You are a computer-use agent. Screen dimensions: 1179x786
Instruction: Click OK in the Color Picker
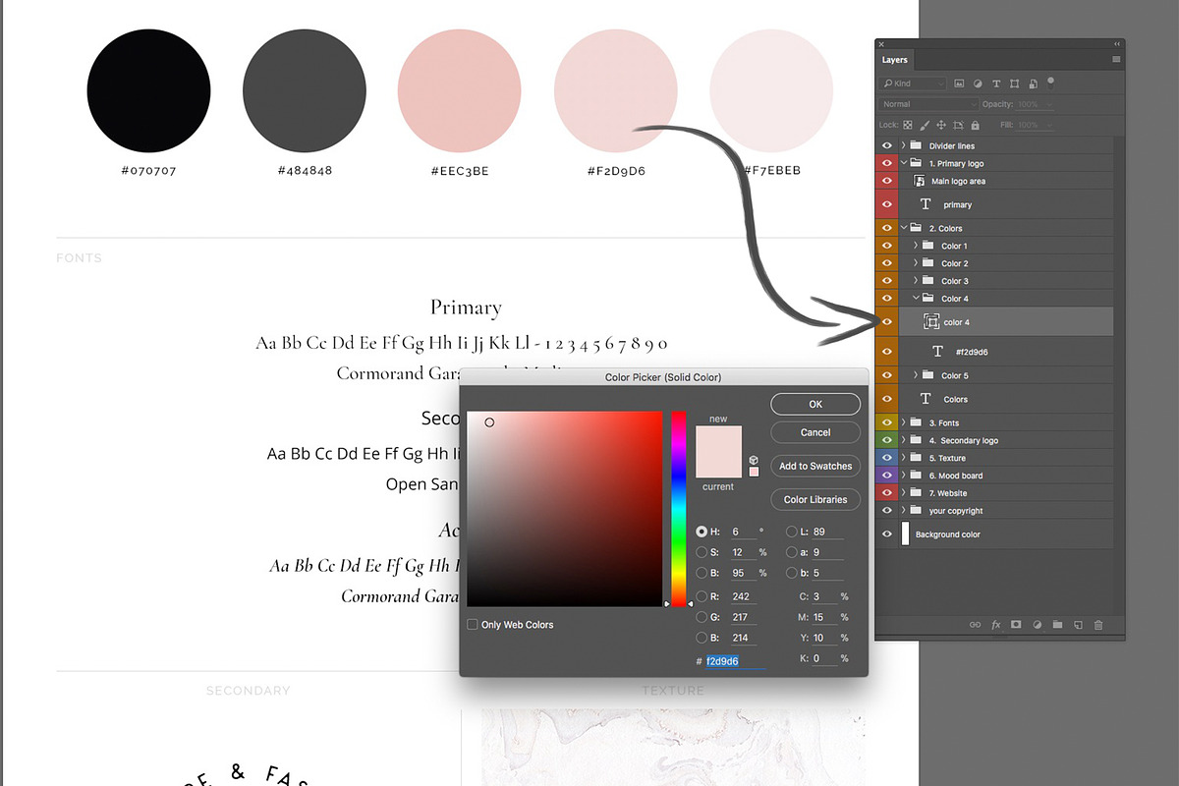click(x=815, y=404)
